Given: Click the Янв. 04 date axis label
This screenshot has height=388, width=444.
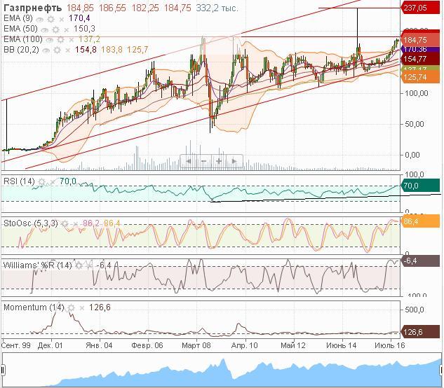Looking at the screenshot, I should (99, 345).
